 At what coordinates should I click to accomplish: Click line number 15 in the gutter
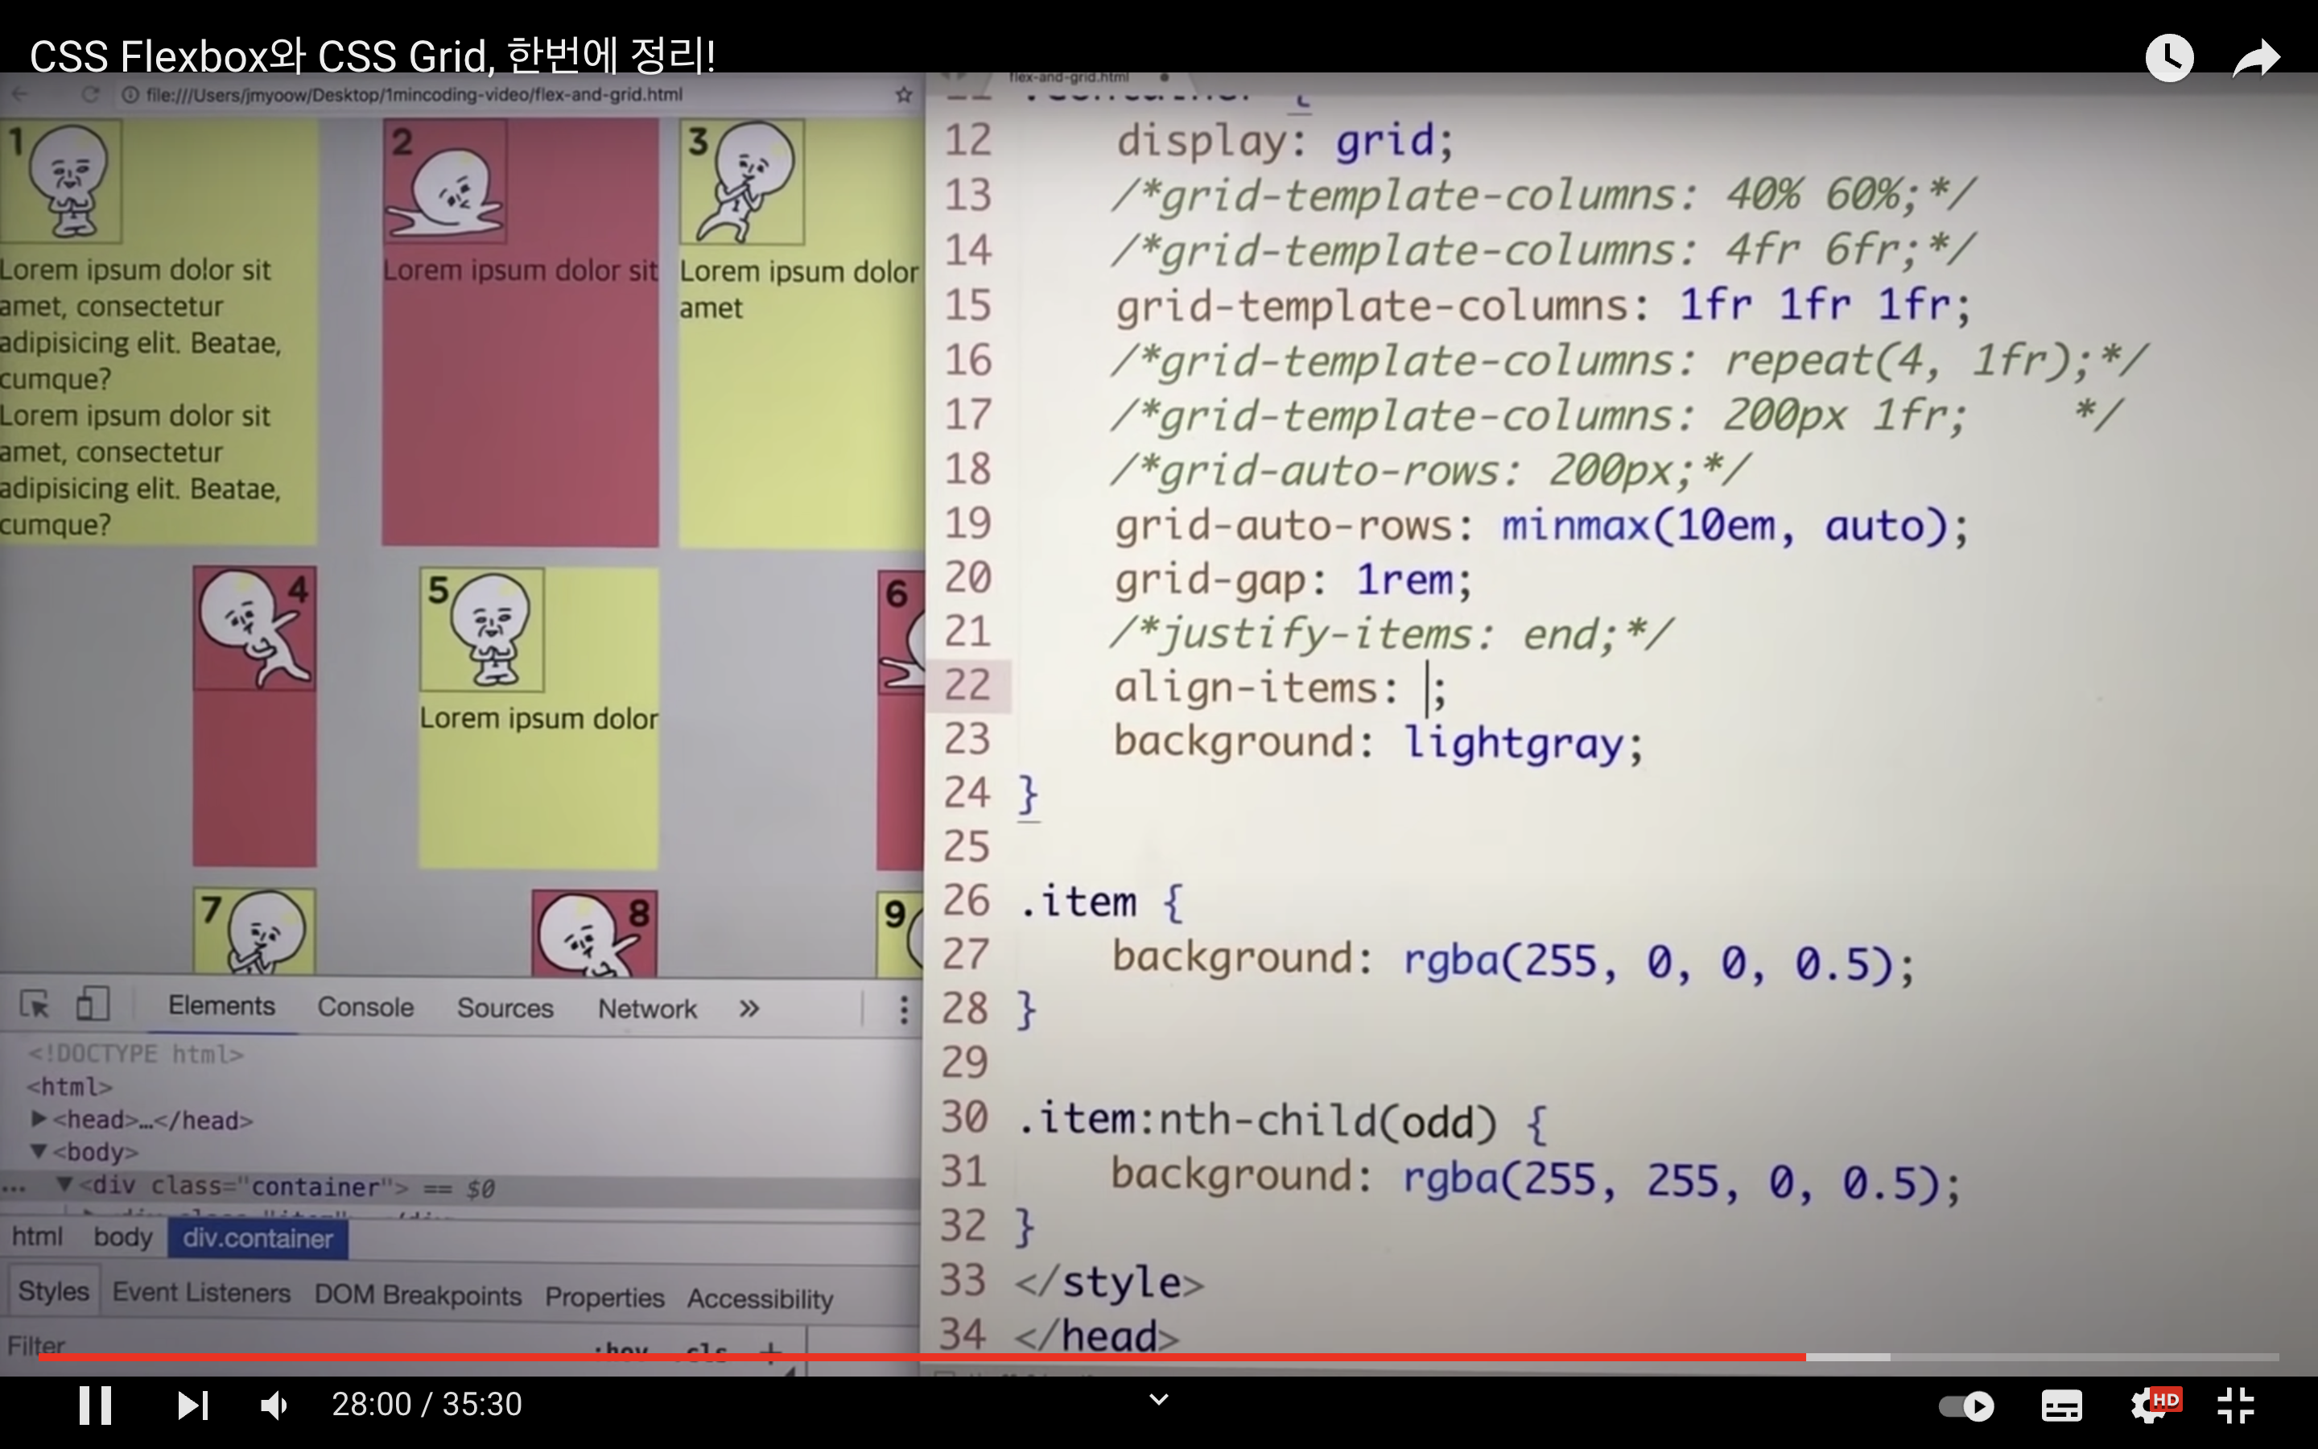(967, 306)
